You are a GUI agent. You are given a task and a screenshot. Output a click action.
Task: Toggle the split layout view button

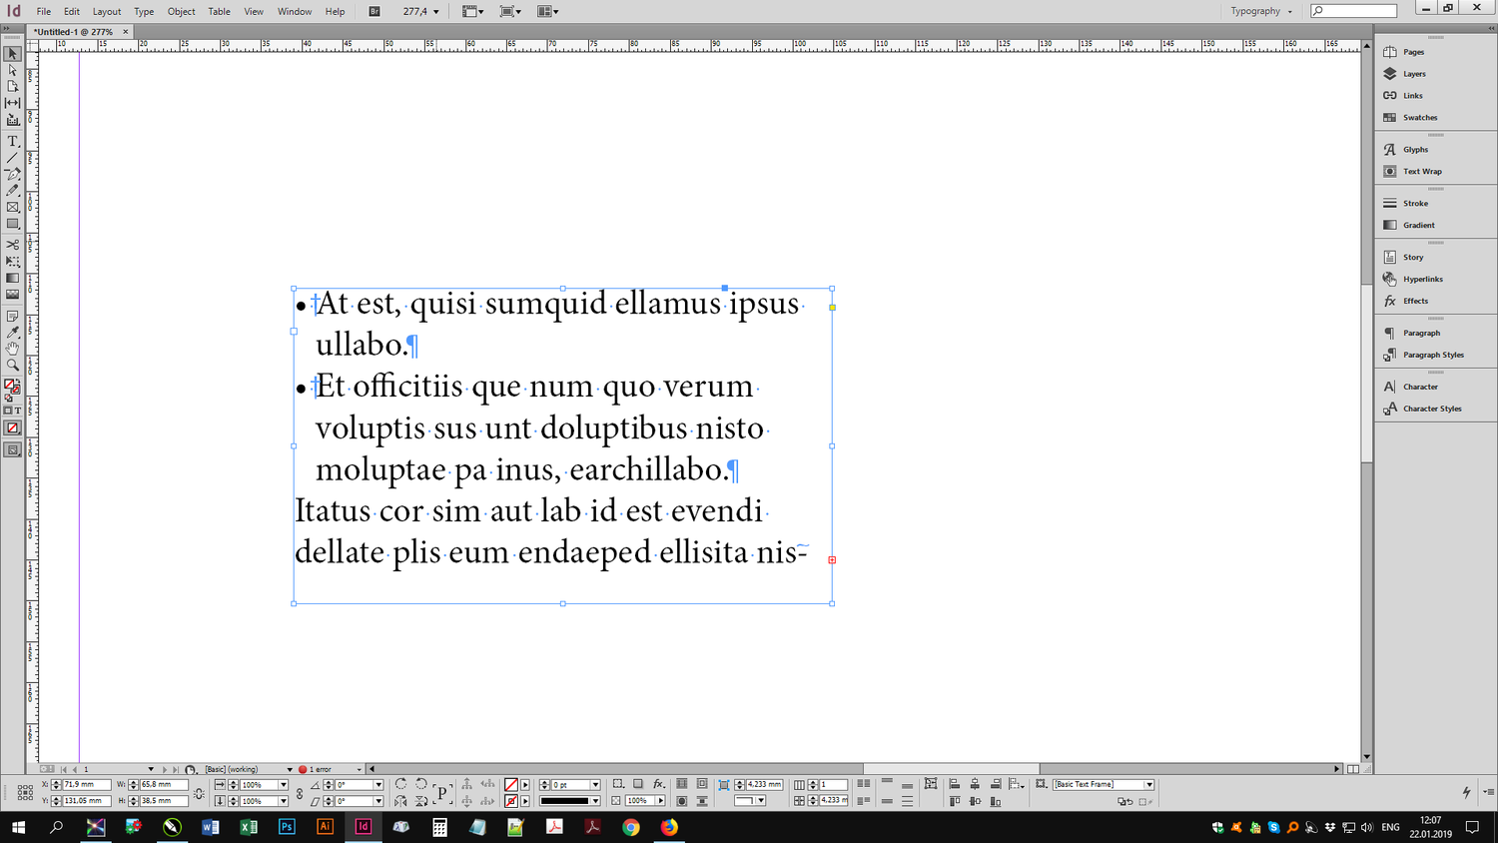pyautogui.click(x=1353, y=769)
